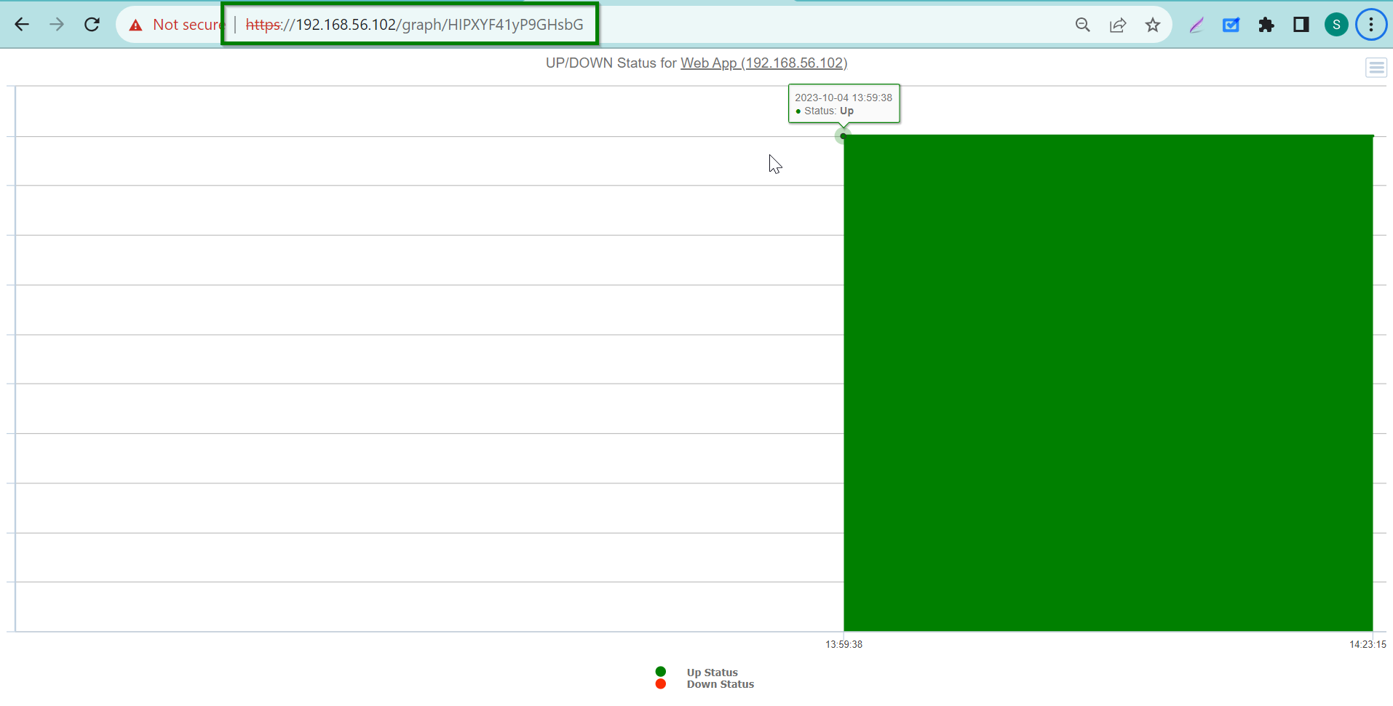Click the 14:23:15 axis label
The width and height of the screenshot is (1393, 706).
point(1368,644)
